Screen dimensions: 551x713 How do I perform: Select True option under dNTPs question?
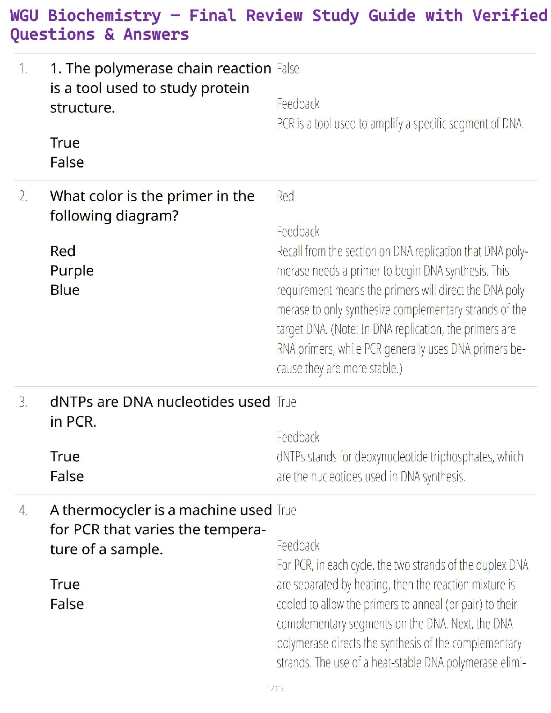click(x=65, y=456)
